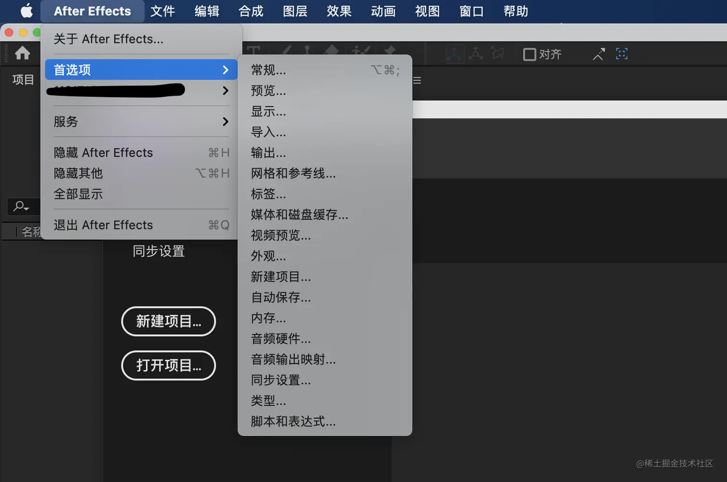Open the 编辑 menu
The height and width of the screenshot is (482, 727).
(207, 11)
